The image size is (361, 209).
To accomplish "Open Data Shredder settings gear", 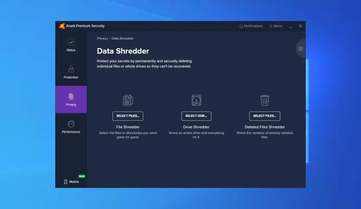I will [x=301, y=48].
